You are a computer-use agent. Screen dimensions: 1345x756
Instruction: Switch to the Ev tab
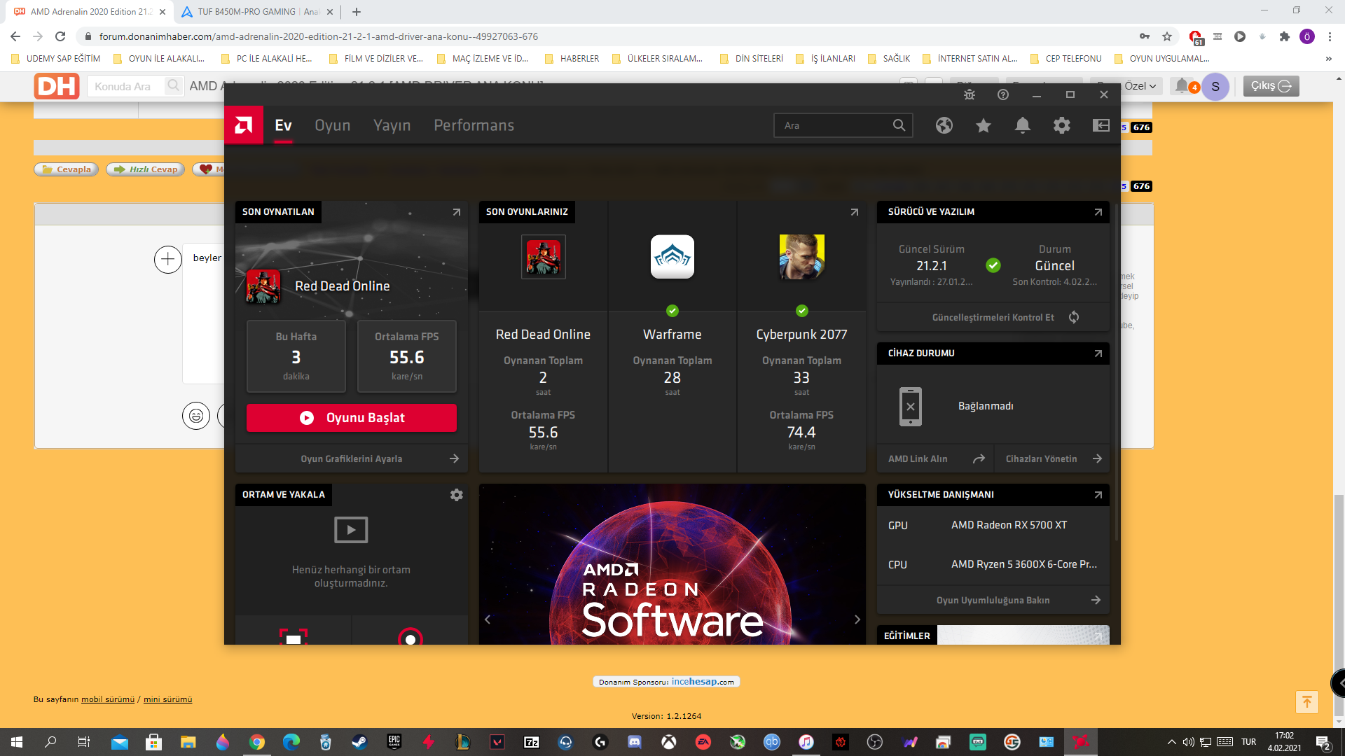tap(283, 125)
